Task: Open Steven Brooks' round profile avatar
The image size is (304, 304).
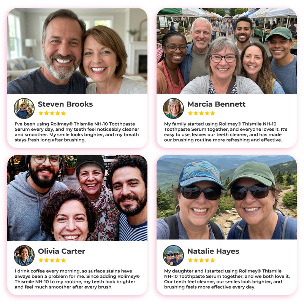Action: coord(24,108)
